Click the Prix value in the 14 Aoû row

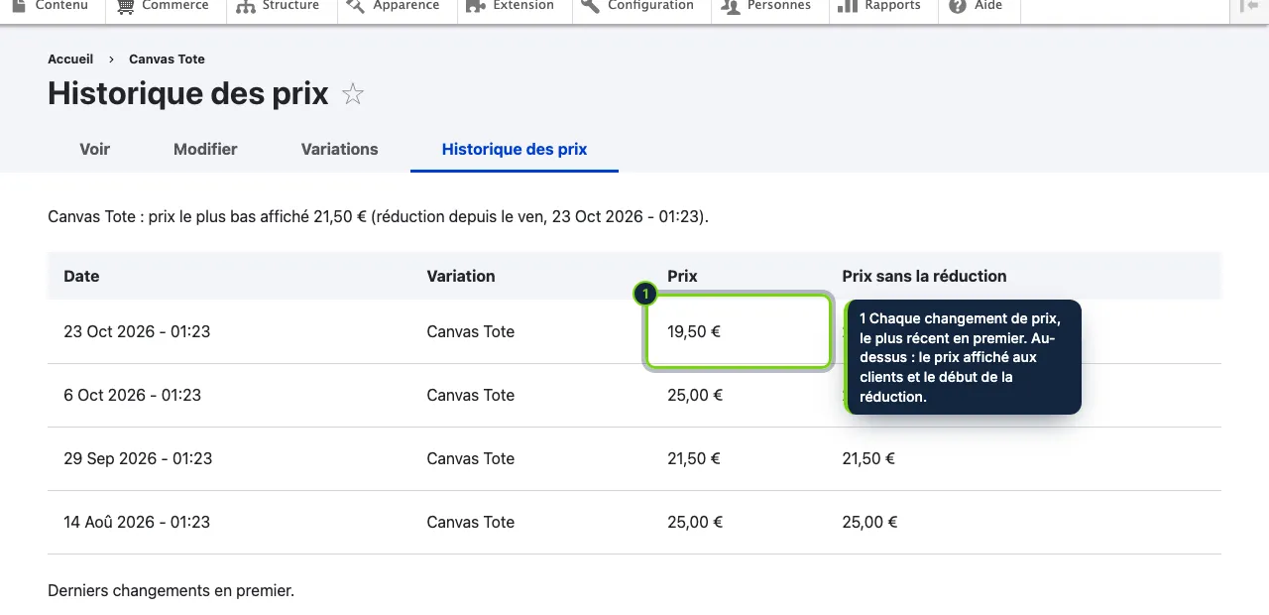point(695,523)
